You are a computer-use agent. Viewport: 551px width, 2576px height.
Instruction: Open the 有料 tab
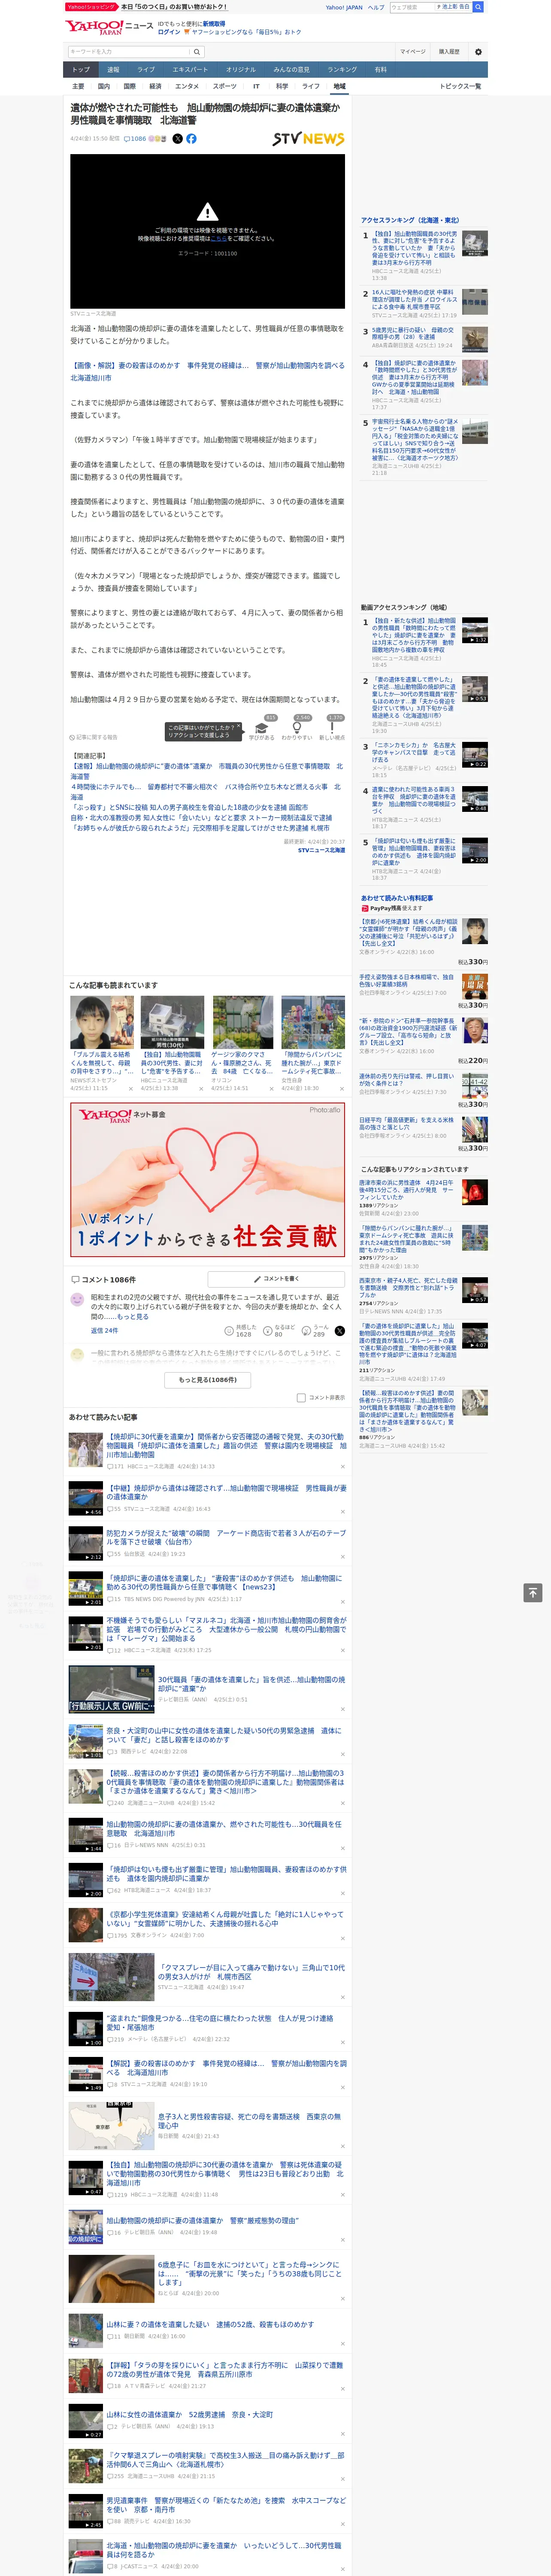(380, 70)
